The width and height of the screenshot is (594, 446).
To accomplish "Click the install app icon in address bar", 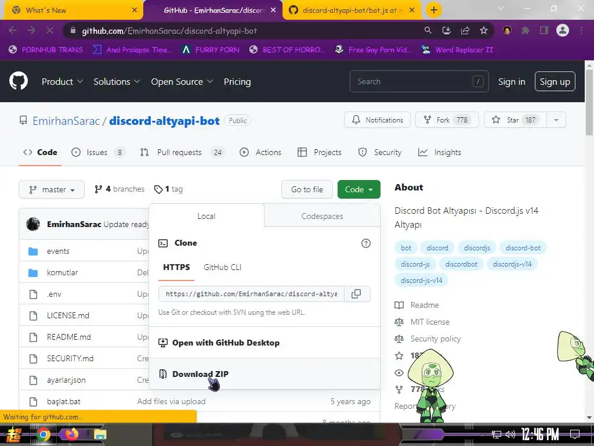I will [x=447, y=30].
